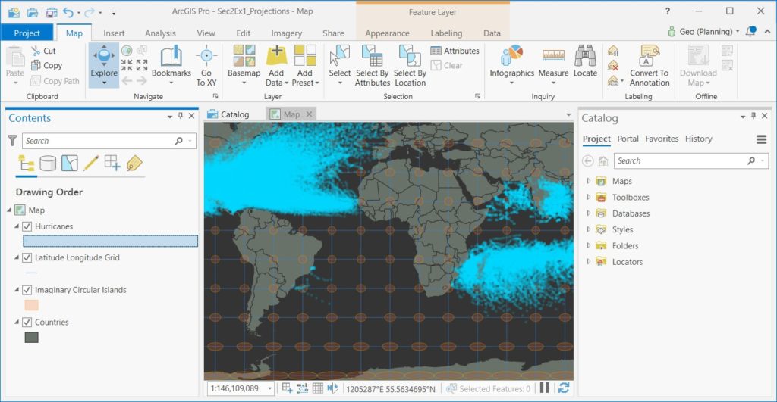
Task: Uncheck the Latitude Longitude Grid layer
Action: point(27,257)
